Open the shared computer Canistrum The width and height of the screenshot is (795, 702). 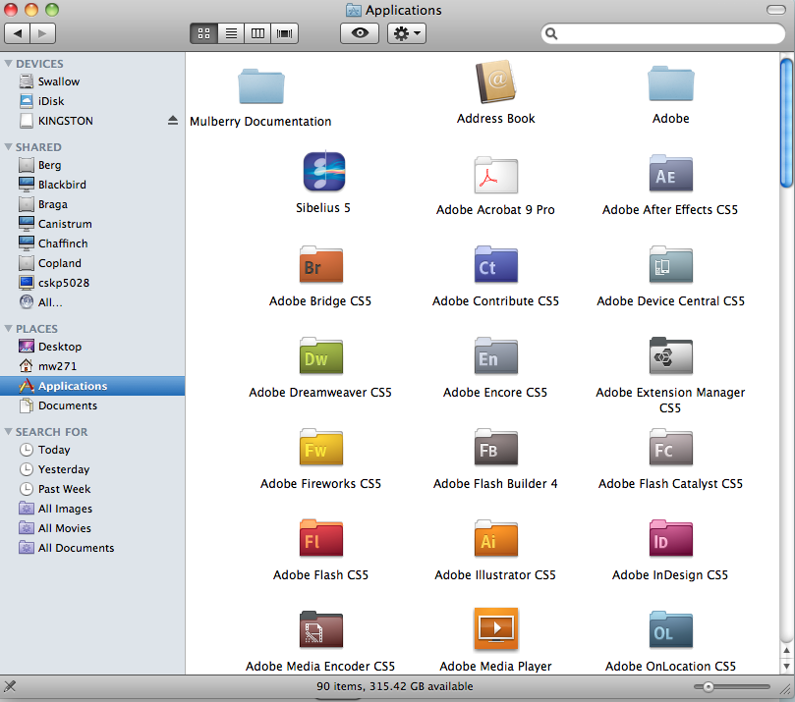(x=92, y=224)
